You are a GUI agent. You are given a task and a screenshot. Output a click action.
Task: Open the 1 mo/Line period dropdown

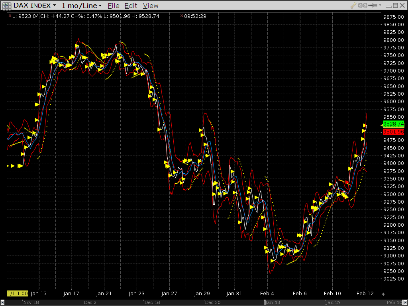(100, 6)
